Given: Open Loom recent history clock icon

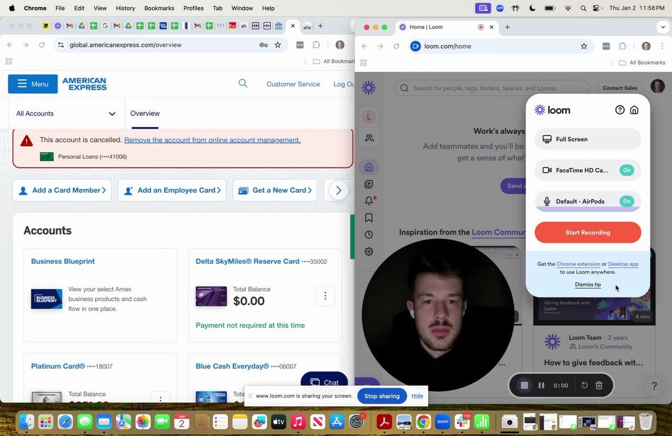Looking at the screenshot, I should tap(369, 235).
